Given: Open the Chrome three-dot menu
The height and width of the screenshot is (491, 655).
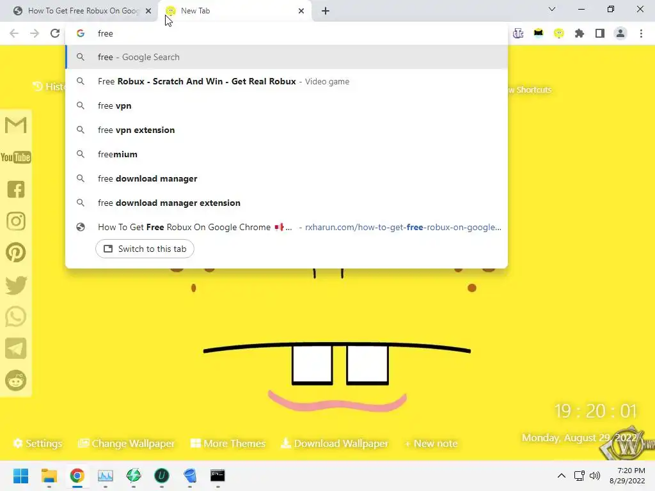Looking at the screenshot, I should (641, 33).
